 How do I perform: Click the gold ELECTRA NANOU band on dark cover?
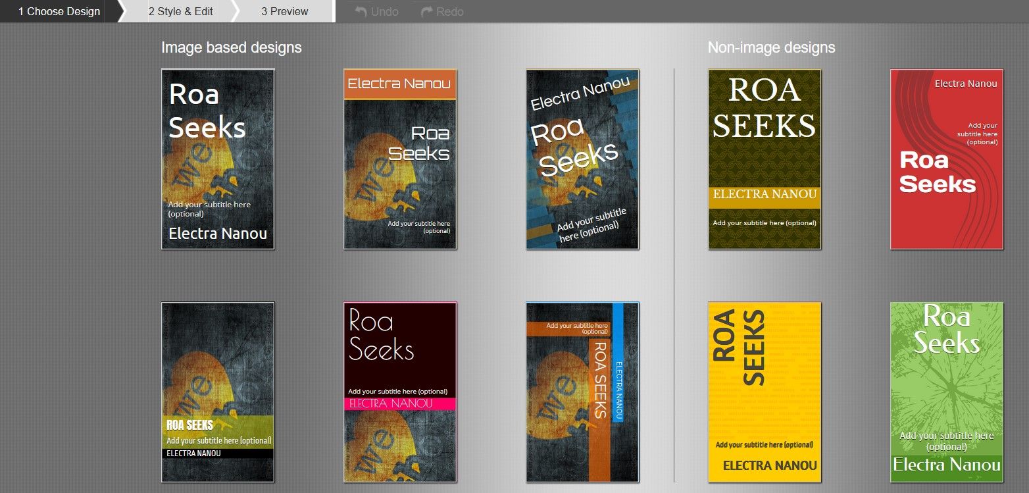[765, 194]
